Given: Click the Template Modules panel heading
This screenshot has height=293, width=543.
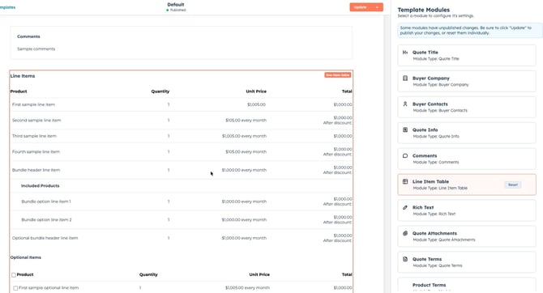Looking at the screenshot, I should 424,10.
